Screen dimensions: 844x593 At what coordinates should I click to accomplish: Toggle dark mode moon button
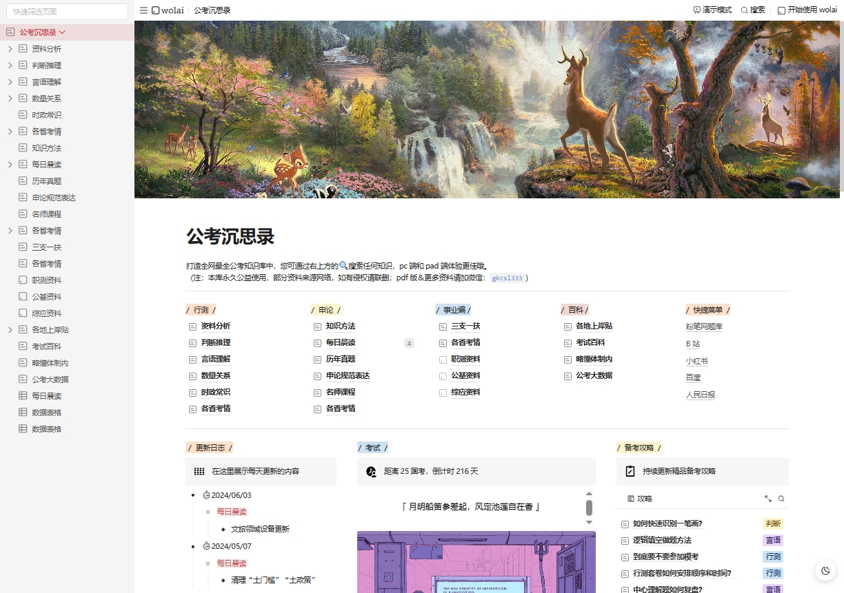coord(825,570)
